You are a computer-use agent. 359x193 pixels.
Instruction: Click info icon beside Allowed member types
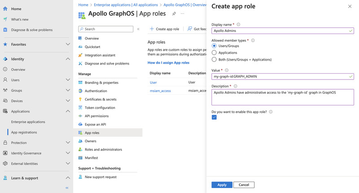click(253, 40)
